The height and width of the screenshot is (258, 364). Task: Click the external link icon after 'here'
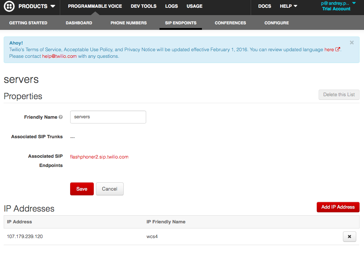click(x=338, y=49)
